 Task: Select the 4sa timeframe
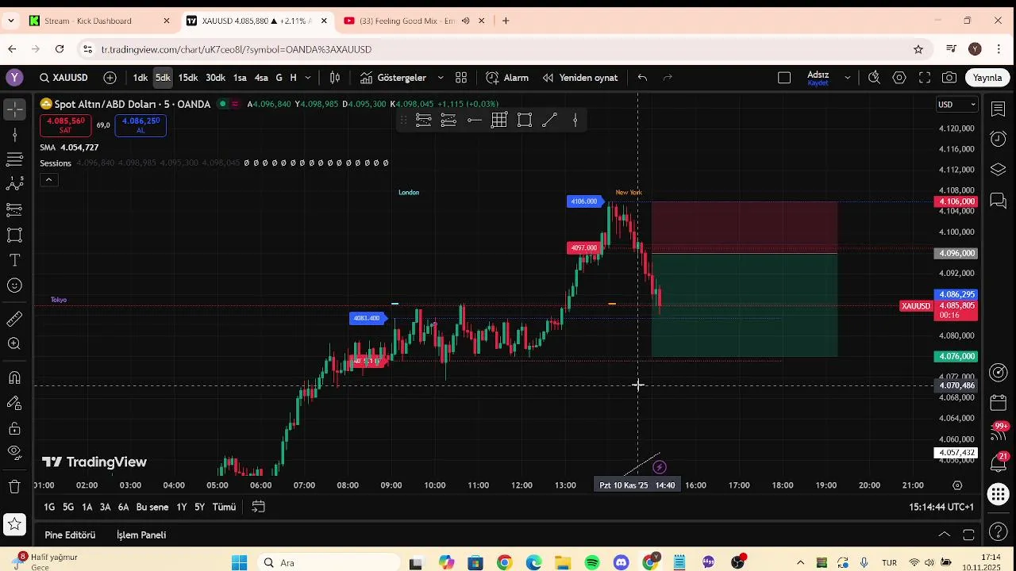pyautogui.click(x=261, y=78)
